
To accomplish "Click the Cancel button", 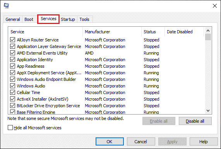I will (x=141, y=142).
